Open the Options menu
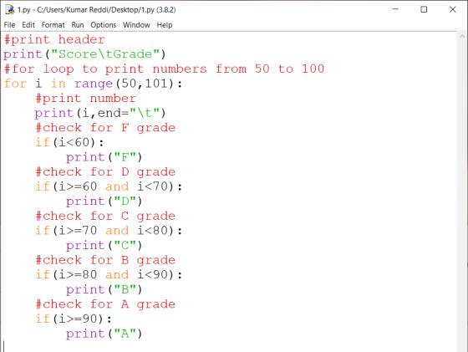 pyautogui.click(x=104, y=25)
